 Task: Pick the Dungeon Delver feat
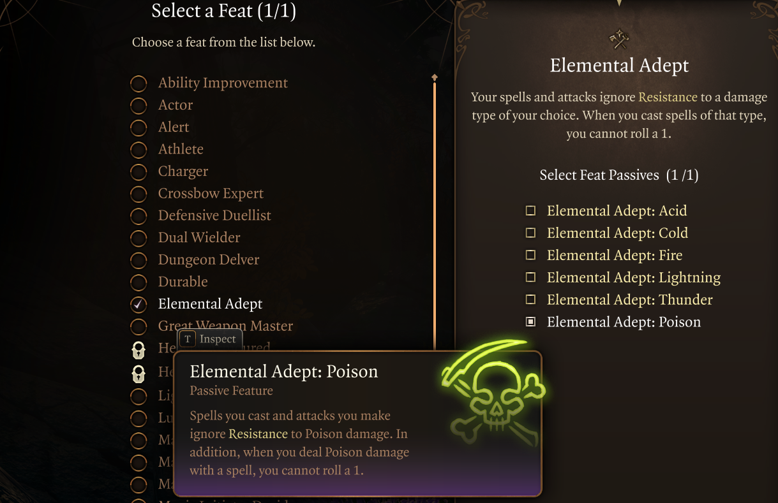coord(138,260)
